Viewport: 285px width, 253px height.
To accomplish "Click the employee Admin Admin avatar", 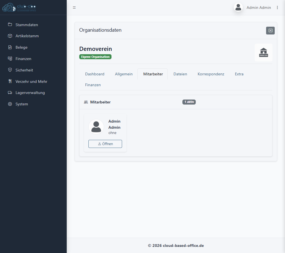I will [96, 127].
